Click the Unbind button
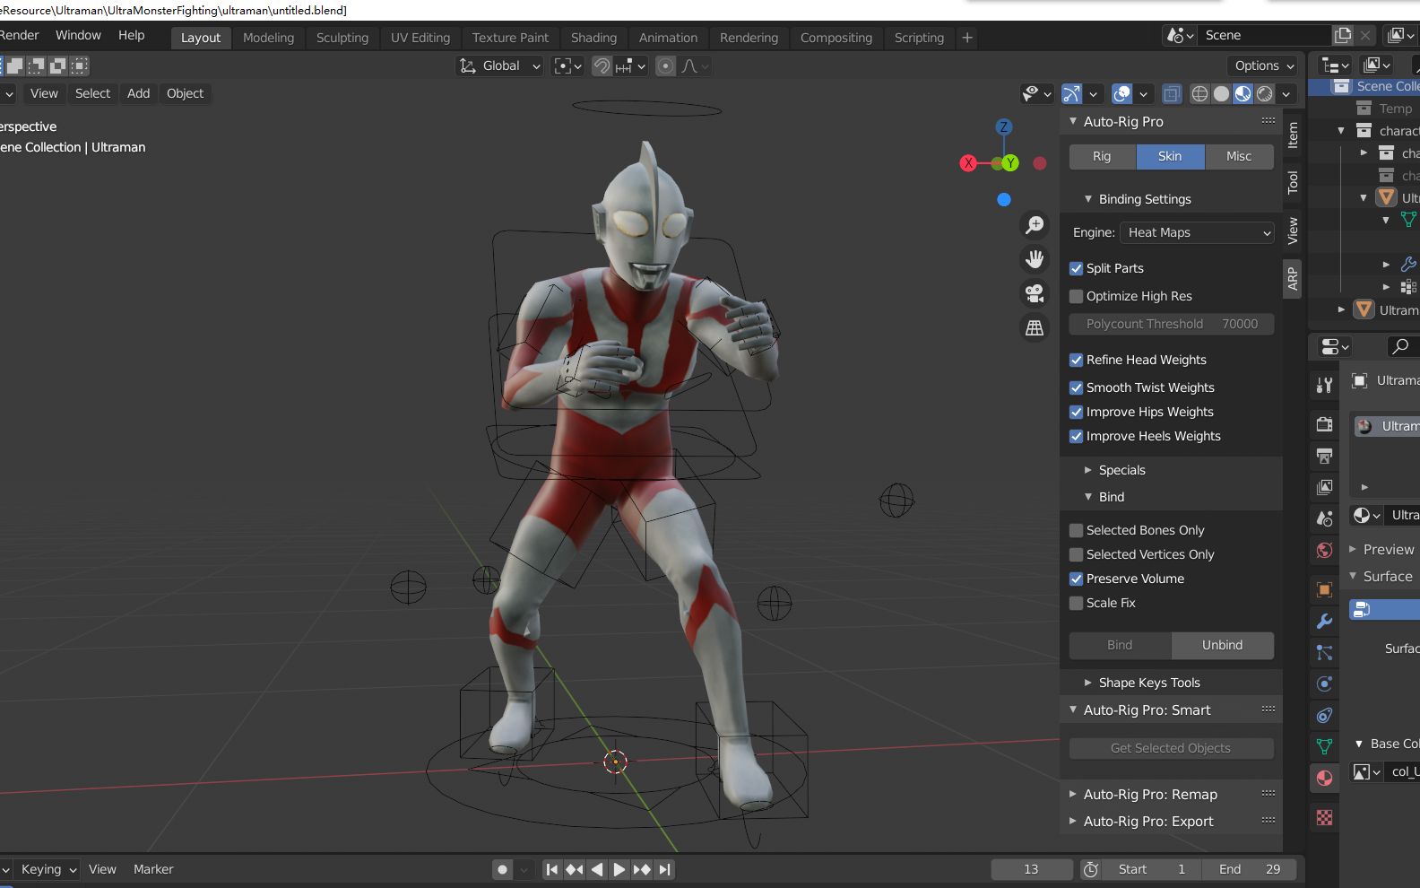 [x=1222, y=645]
